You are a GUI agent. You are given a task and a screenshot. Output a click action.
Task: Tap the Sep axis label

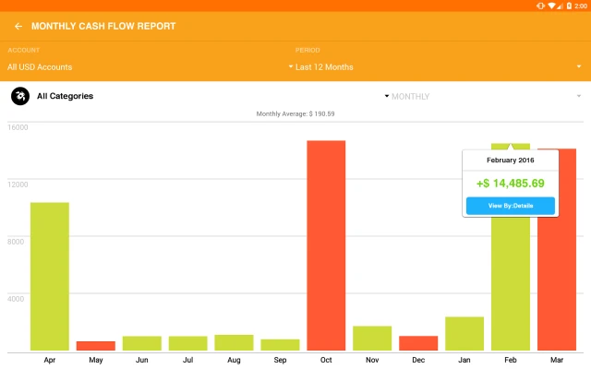pos(280,360)
